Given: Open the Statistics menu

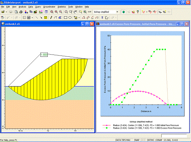Looking at the screenshot, I should click(x=62, y=6).
